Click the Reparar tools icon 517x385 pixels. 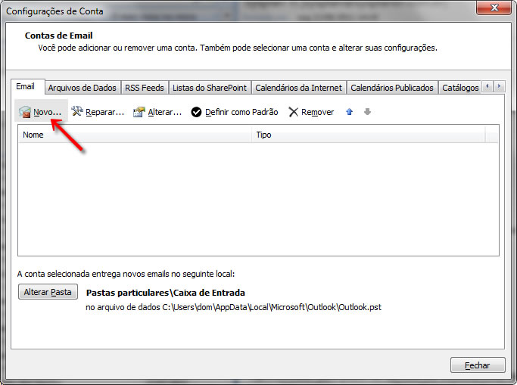(76, 112)
